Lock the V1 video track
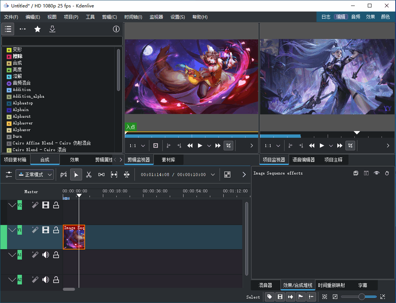The height and width of the screenshot is (303, 396). coord(56,230)
